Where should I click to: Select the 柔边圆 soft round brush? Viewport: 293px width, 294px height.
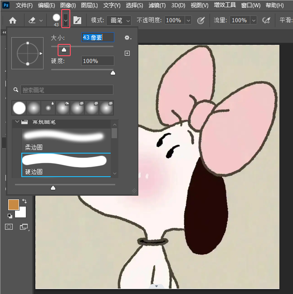click(64, 136)
